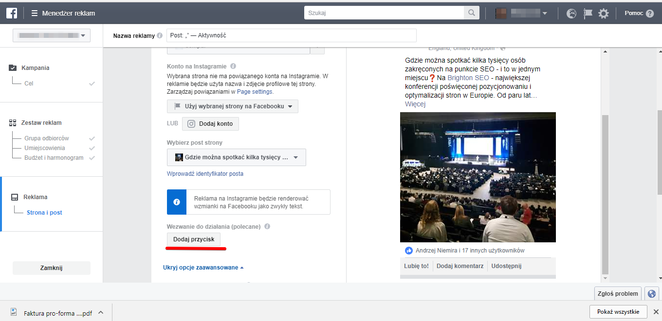Click the flag pages icon in top bar
662x321 pixels.
coord(588,14)
